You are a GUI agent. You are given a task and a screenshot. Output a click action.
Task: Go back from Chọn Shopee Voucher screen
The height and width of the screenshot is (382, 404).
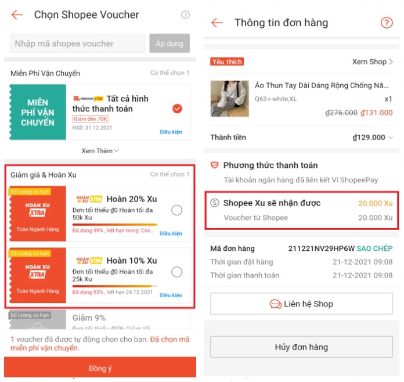coord(17,15)
